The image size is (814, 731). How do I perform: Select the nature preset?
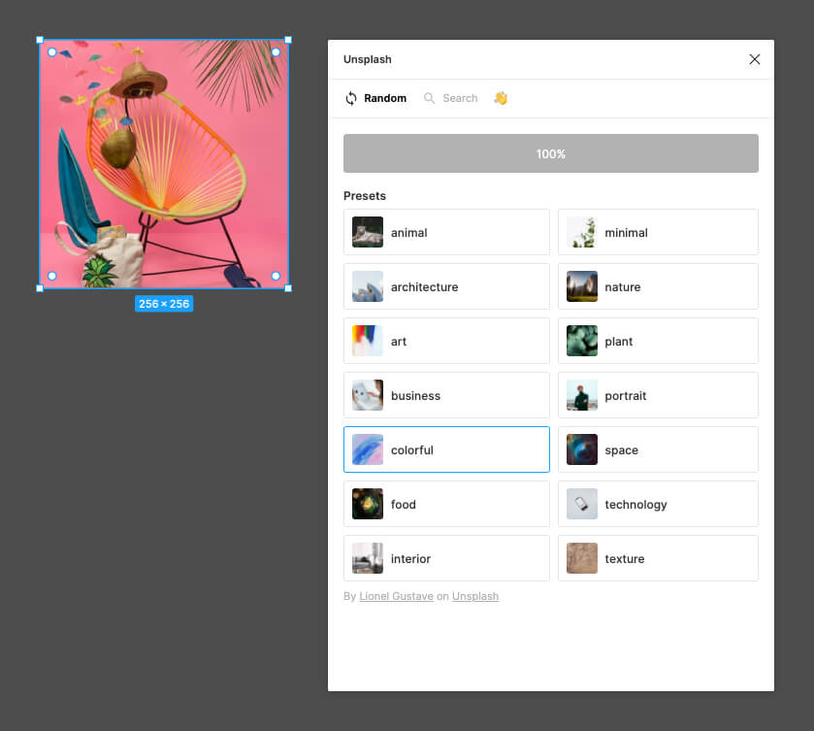pyautogui.click(x=658, y=286)
